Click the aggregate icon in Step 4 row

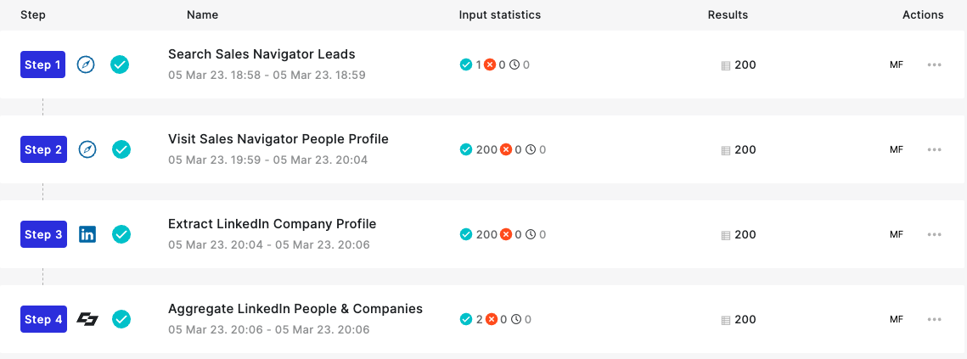[x=87, y=319]
